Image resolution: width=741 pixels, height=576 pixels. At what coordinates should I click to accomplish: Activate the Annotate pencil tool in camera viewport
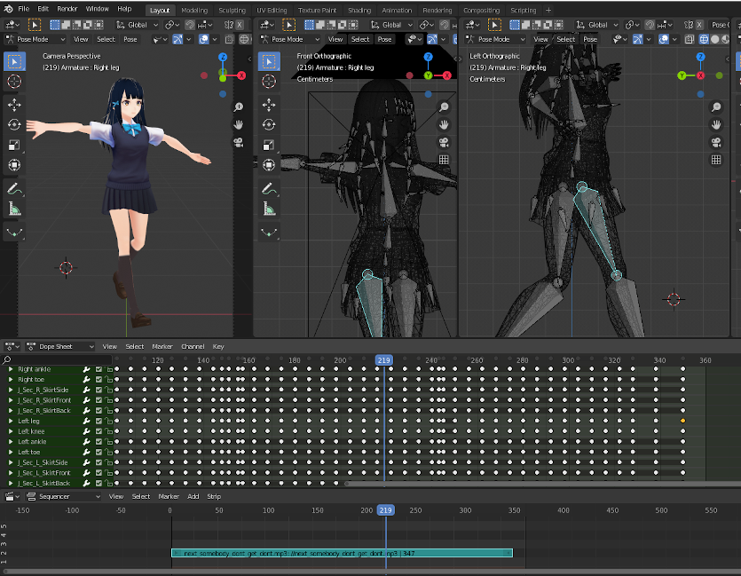coord(14,188)
